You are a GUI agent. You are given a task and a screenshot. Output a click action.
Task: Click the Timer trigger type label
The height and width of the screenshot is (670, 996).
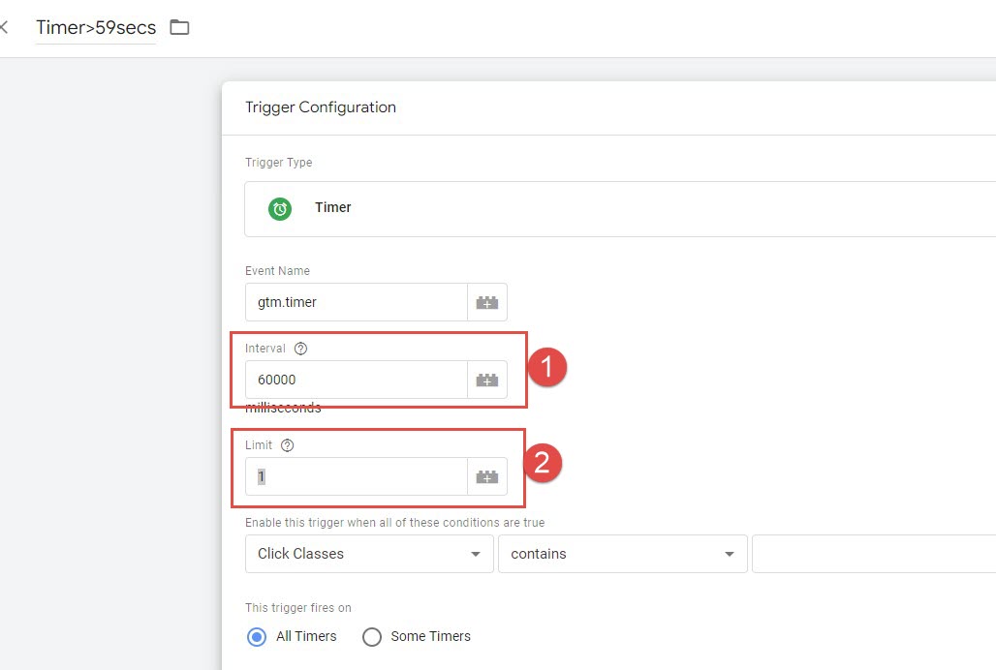(x=333, y=207)
